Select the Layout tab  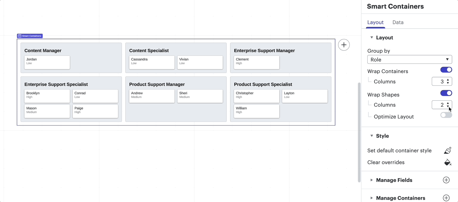[x=375, y=22]
